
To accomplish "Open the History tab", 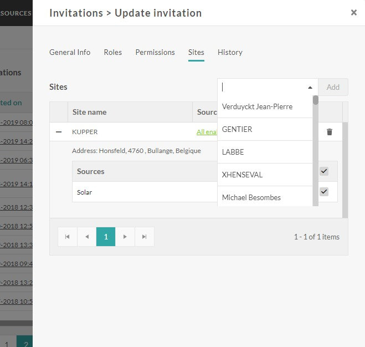I will 230,52.
